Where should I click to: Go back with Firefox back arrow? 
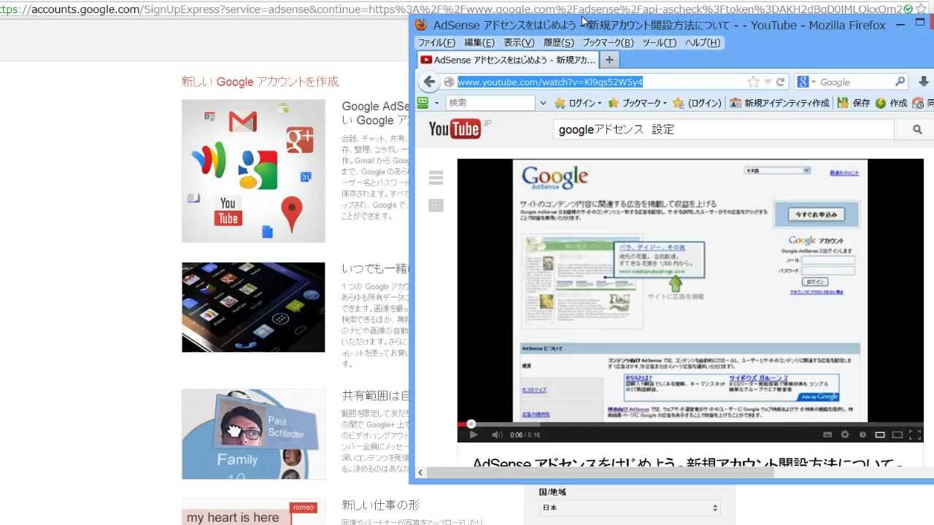429,82
